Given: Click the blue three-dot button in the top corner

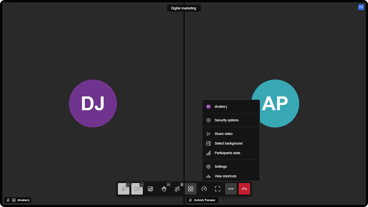Looking at the screenshot, I should [x=361, y=7].
